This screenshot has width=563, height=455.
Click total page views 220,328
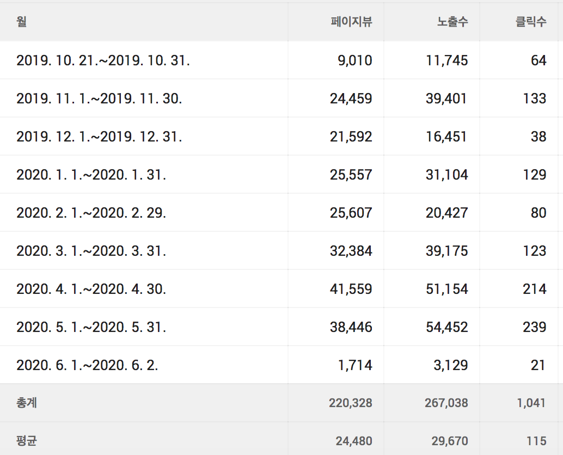click(x=351, y=403)
